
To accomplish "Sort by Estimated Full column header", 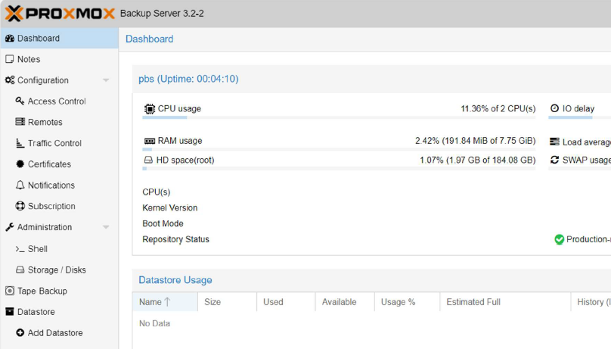I will click(x=505, y=302).
